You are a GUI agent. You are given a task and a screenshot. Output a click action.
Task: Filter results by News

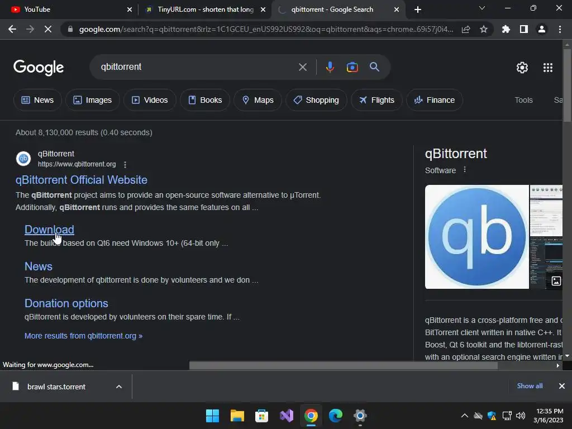[x=37, y=100]
